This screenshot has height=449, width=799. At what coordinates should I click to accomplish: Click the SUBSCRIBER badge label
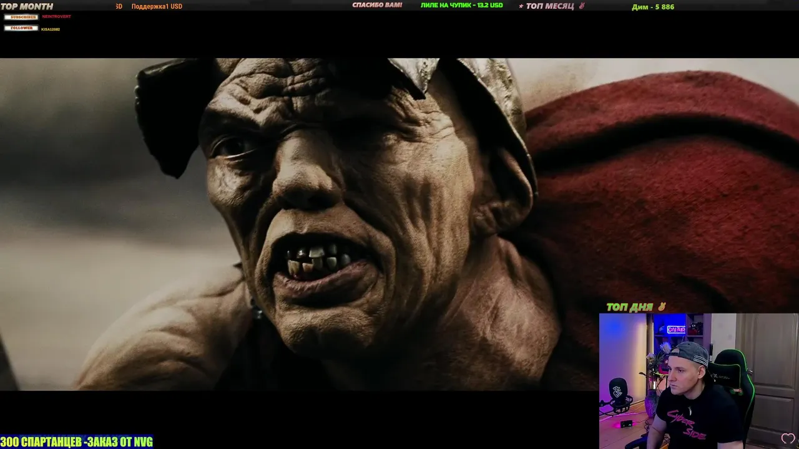[21, 17]
